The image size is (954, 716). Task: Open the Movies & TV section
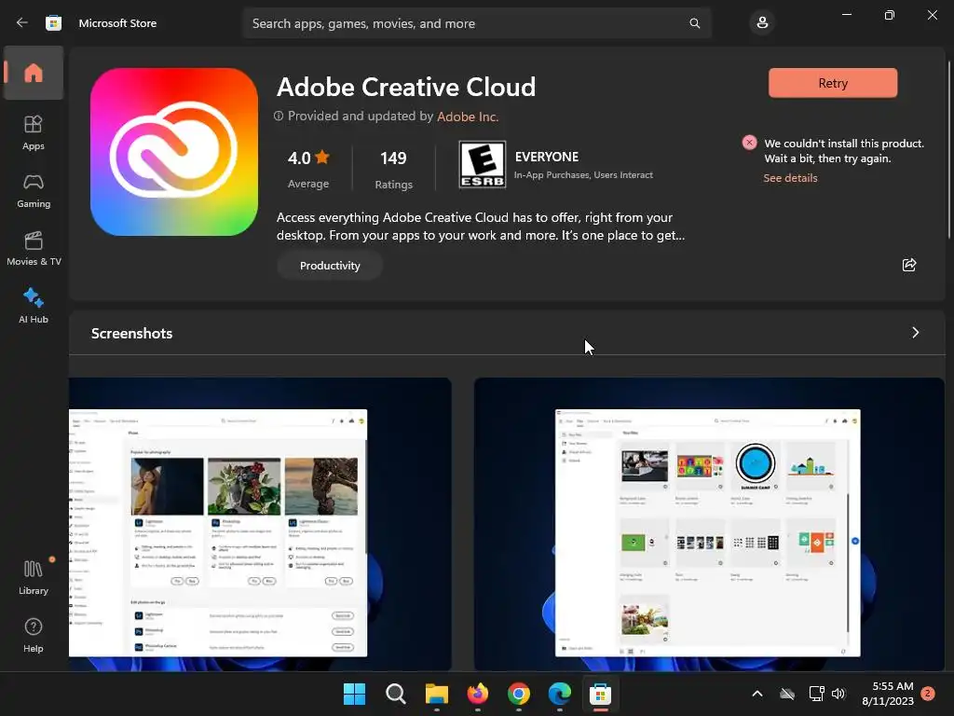coord(34,248)
